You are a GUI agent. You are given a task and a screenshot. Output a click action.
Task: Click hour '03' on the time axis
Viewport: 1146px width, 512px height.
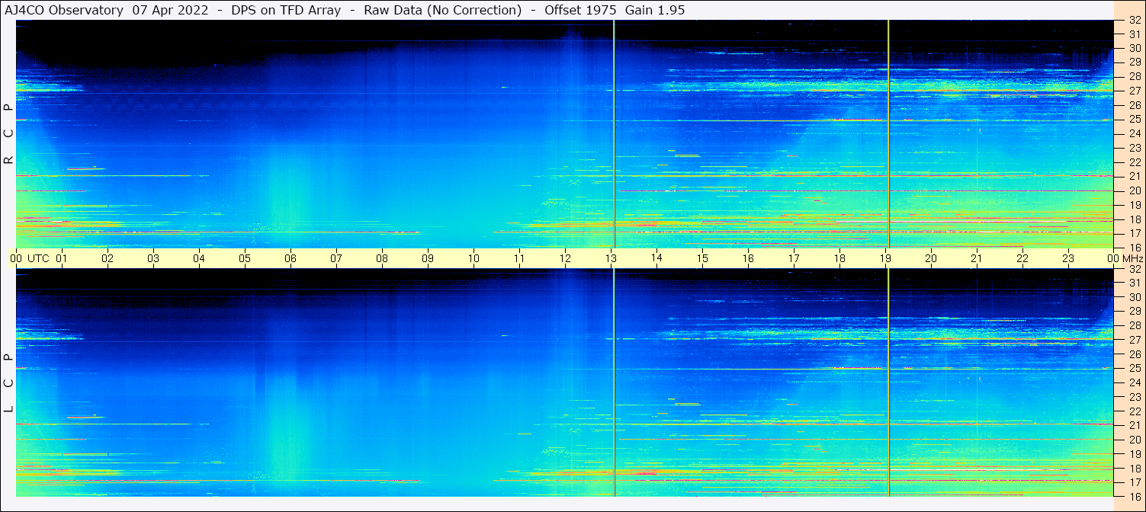[153, 258]
